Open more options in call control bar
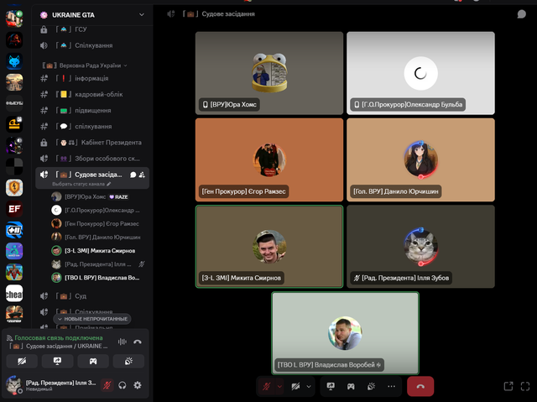 [x=391, y=386]
